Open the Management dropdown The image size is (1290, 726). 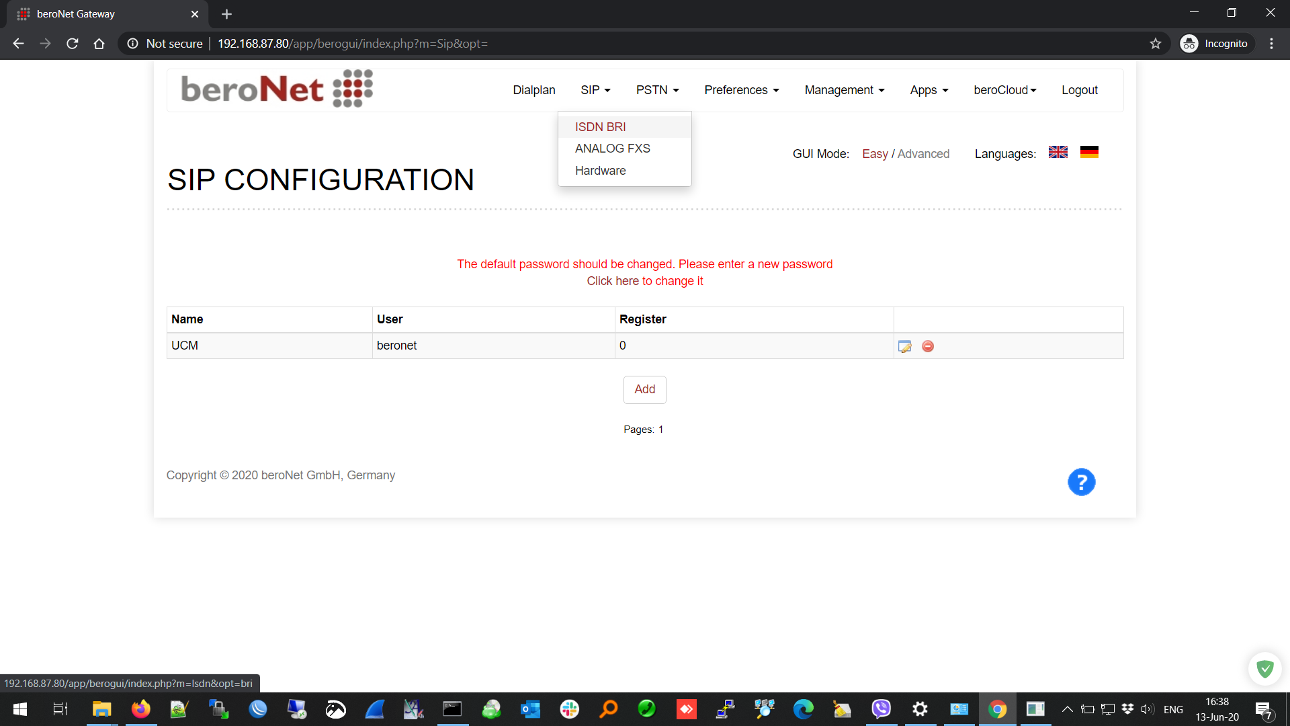(844, 90)
